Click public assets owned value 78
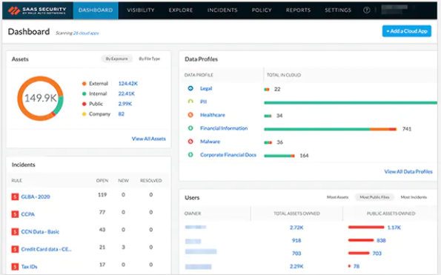The image size is (441, 275). click(357, 266)
